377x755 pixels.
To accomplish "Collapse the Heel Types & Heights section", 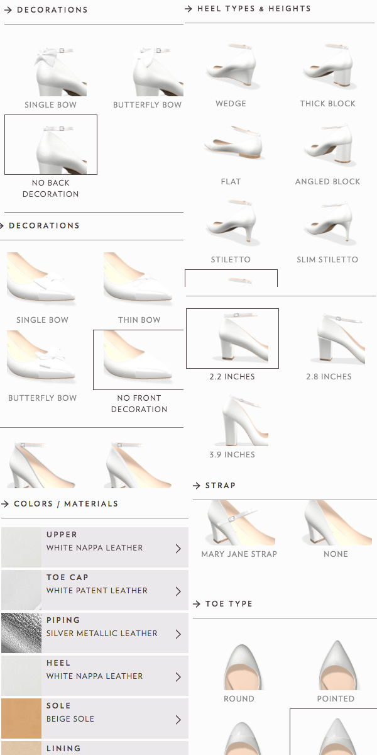I will click(248, 9).
